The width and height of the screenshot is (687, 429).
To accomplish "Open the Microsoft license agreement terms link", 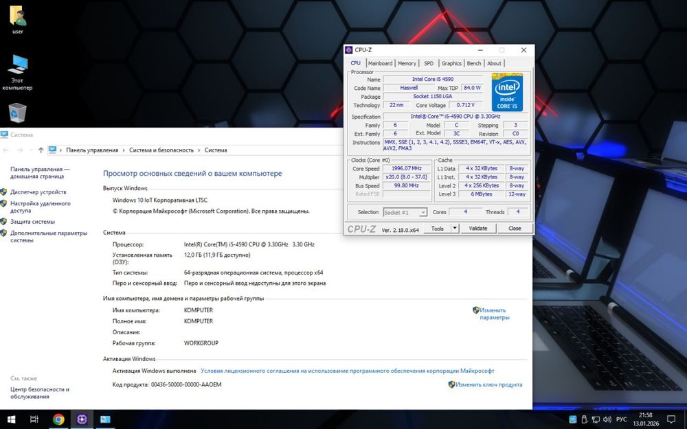I will 348,371.
